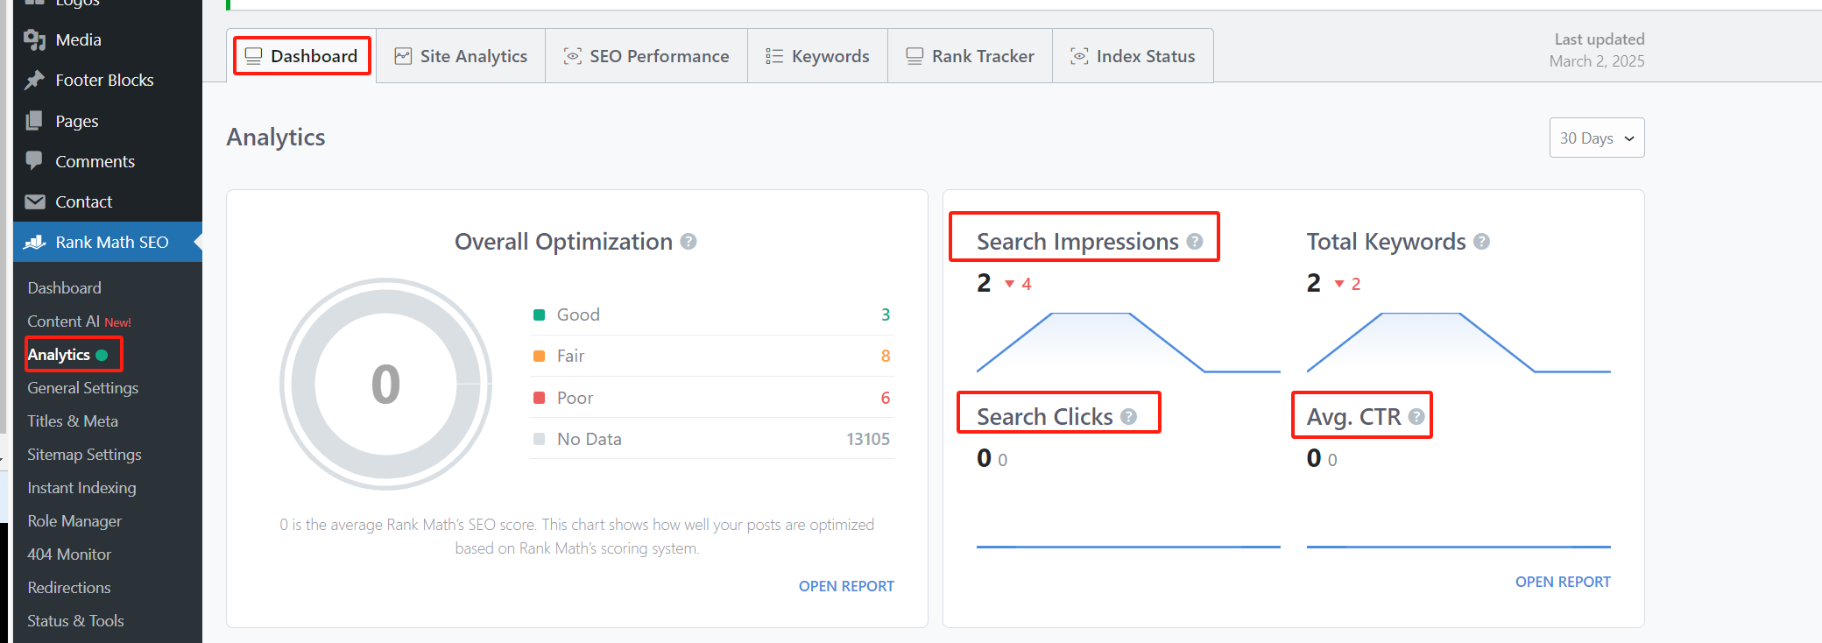The image size is (1822, 643).
Task: Click the Search Clicks help icon
Action: 1128,417
